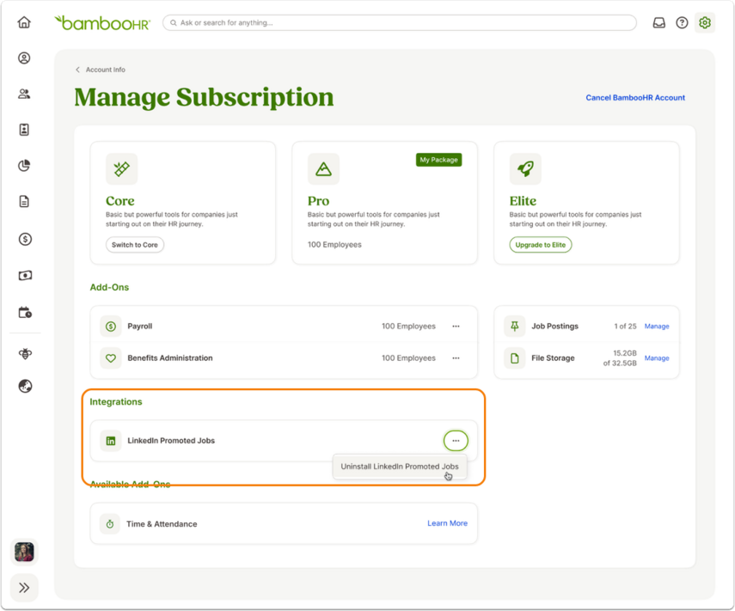Image resolution: width=735 pixels, height=611 pixels.
Task: Open the globe icon in sidebar
Action: (25, 387)
